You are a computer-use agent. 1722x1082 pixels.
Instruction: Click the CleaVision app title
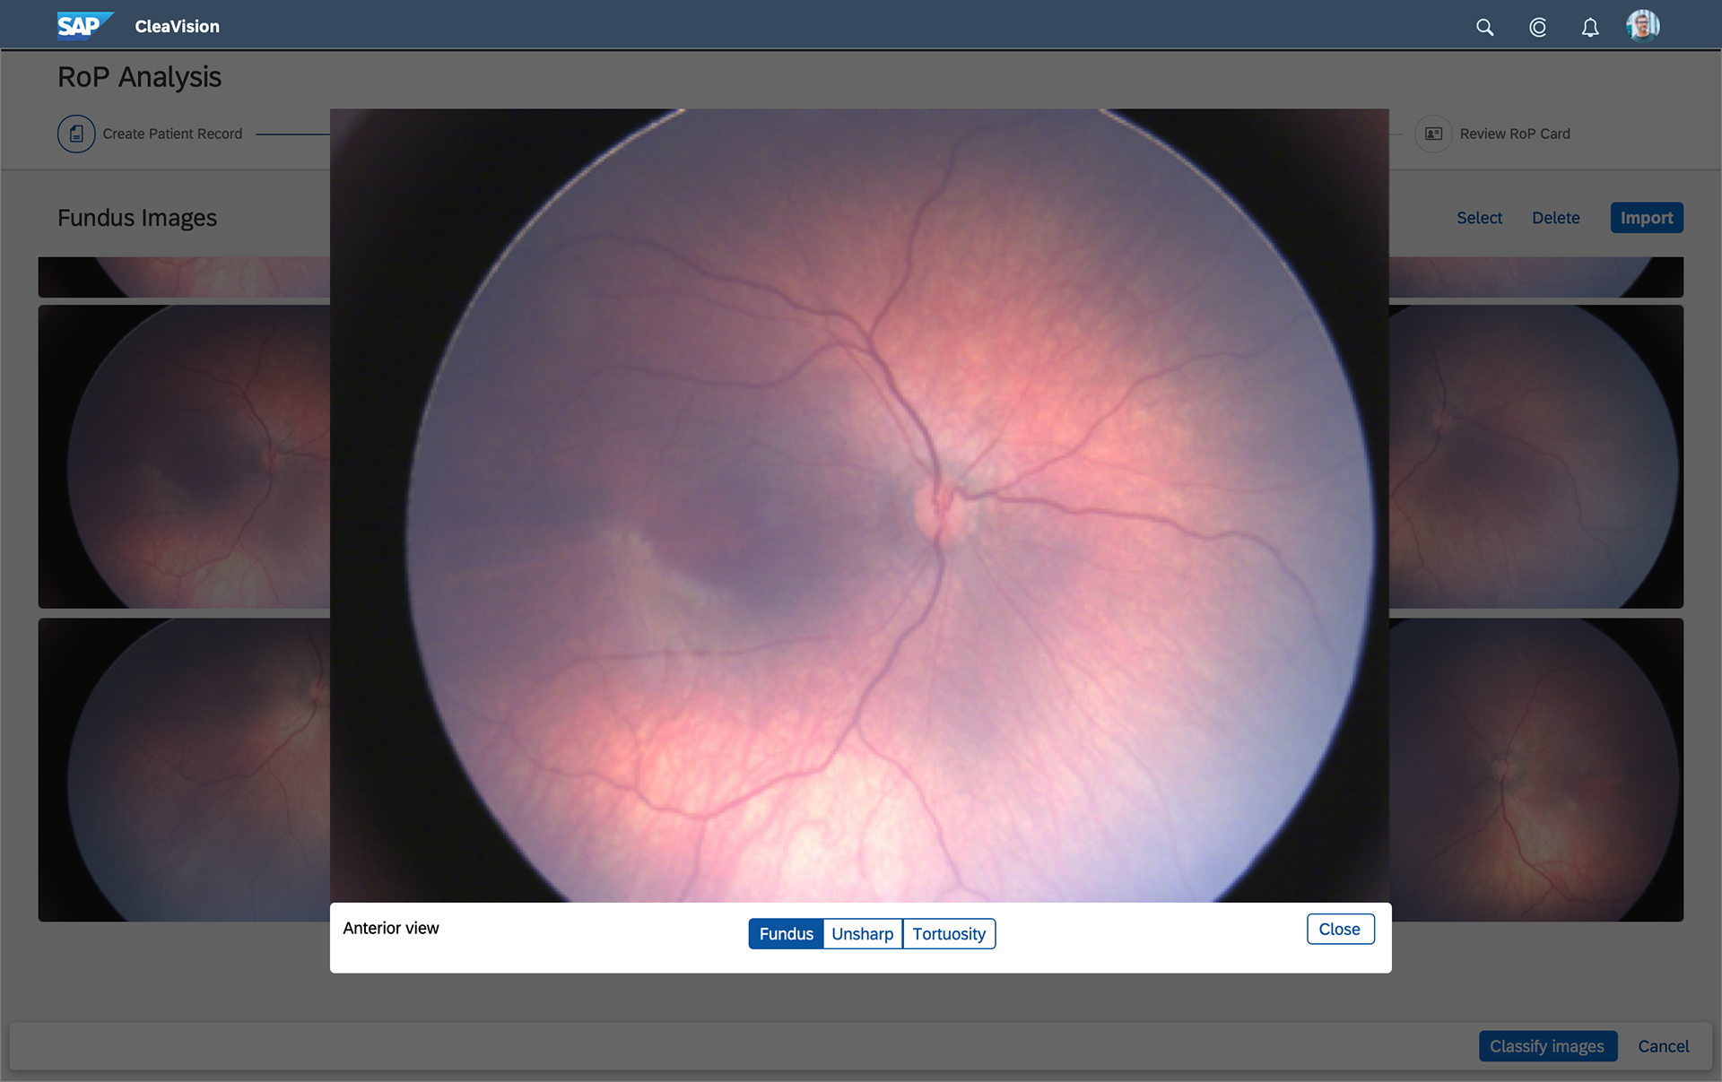[x=177, y=27]
